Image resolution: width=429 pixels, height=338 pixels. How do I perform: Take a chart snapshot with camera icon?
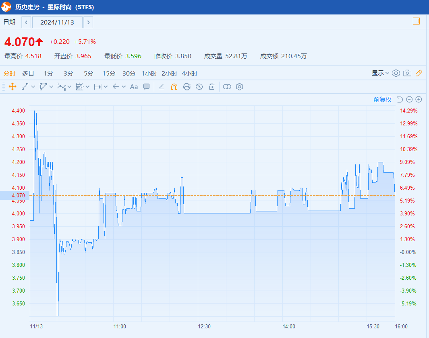(407, 73)
